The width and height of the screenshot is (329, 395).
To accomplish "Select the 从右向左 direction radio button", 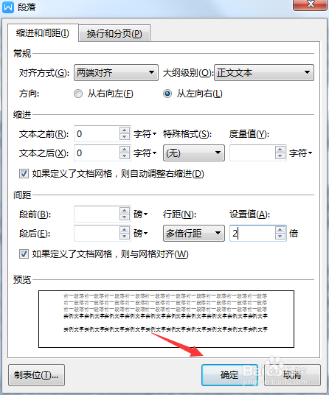I will [78, 94].
